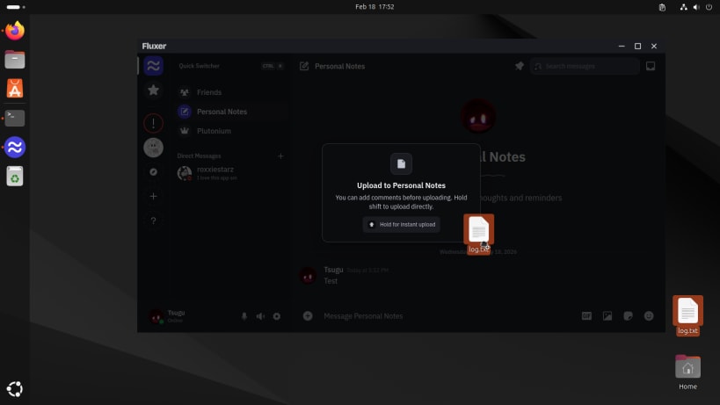Open user settings gear icon
The height and width of the screenshot is (405, 720).
click(x=276, y=316)
